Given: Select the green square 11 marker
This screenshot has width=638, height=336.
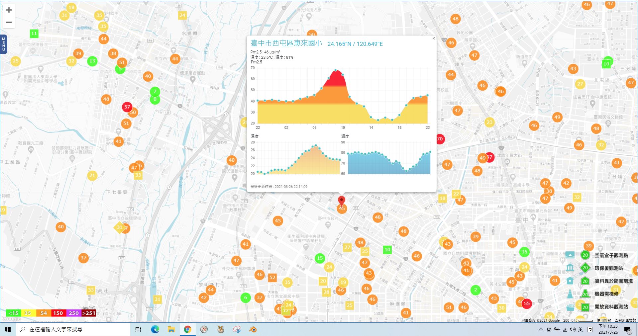Looking at the screenshot, I should click(34, 34).
